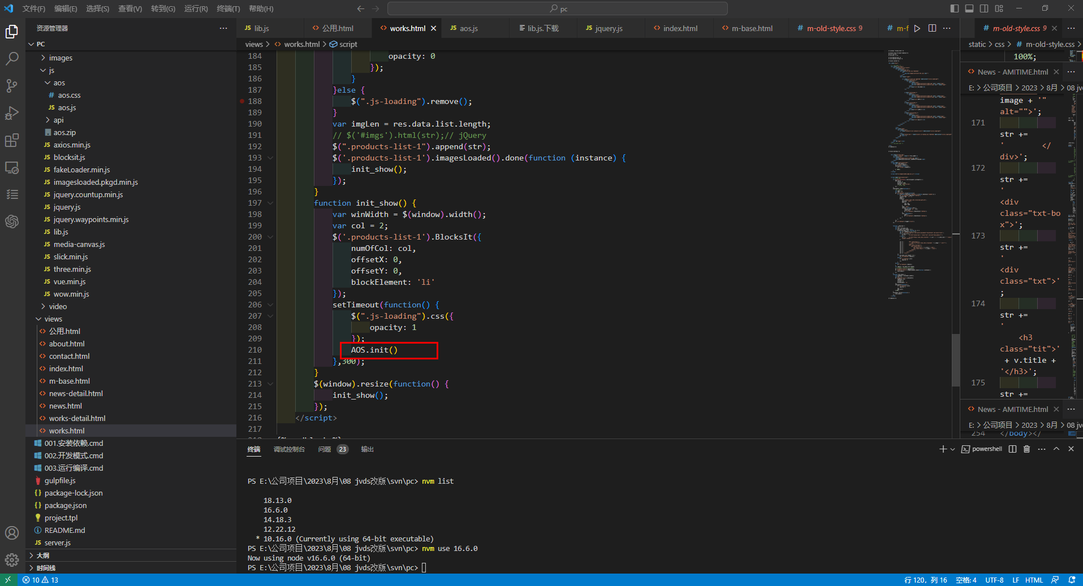Open Run and Debug view icon
This screenshot has width=1083, height=586.
coord(12,113)
